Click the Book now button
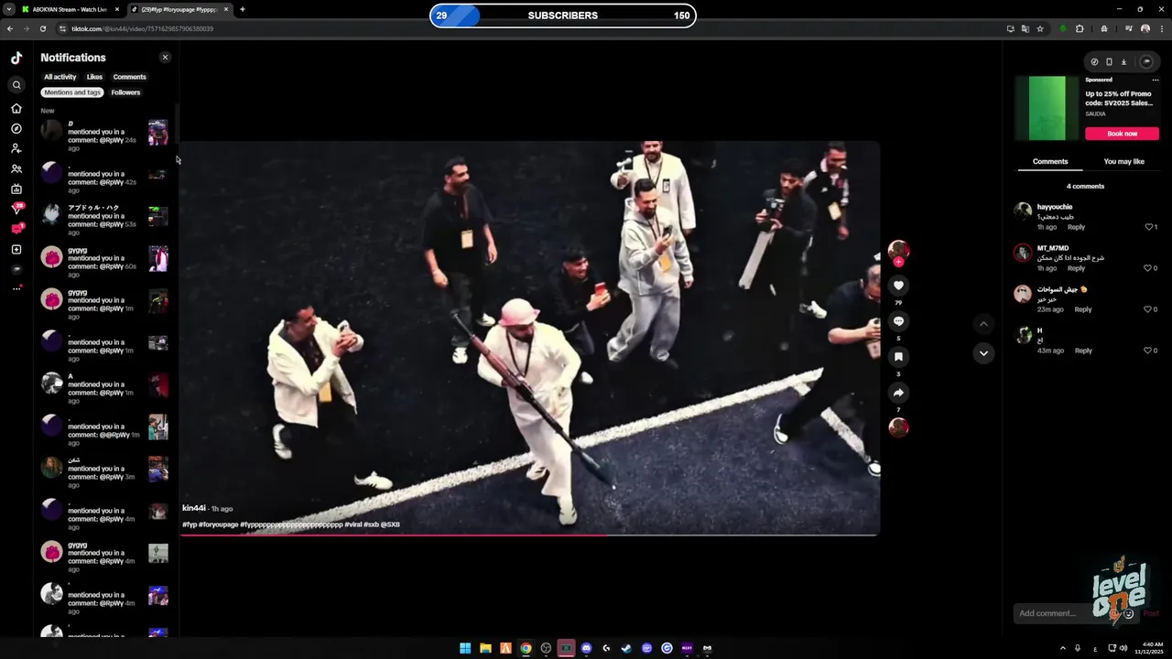The image size is (1172, 659). [1122, 134]
